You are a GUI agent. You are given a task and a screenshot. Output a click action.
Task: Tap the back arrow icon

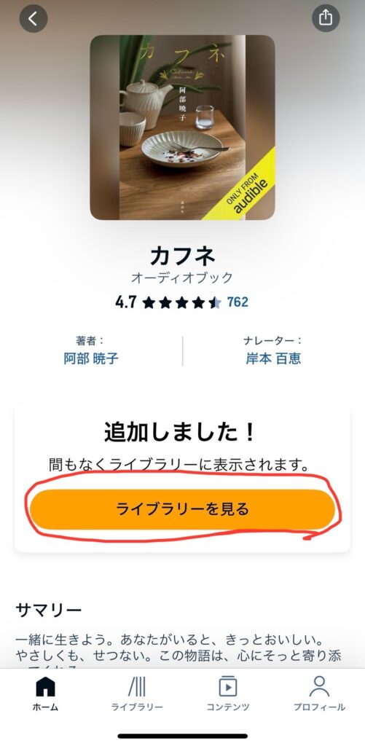34,18
